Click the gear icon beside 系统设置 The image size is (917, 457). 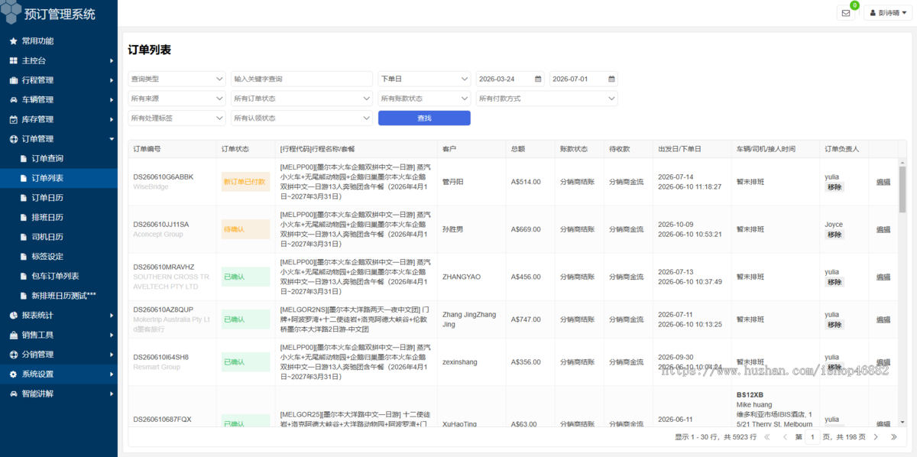pyautogui.click(x=13, y=374)
